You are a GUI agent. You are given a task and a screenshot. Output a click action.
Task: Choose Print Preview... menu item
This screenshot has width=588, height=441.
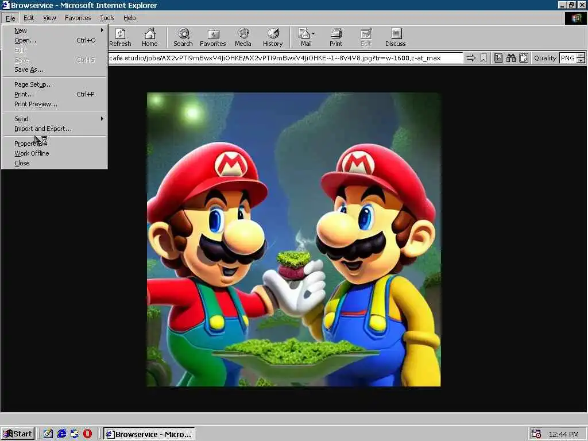[55, 104]
